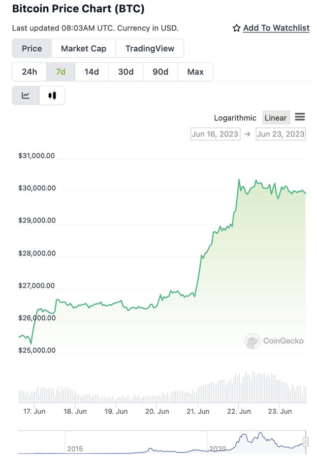Switch to the Market Cap tab
The width and height of the screenshot is (317, 459).
pos(83,48)
